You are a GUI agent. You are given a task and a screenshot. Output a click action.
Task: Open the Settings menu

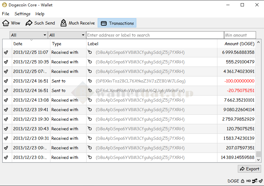click(22, 14)
